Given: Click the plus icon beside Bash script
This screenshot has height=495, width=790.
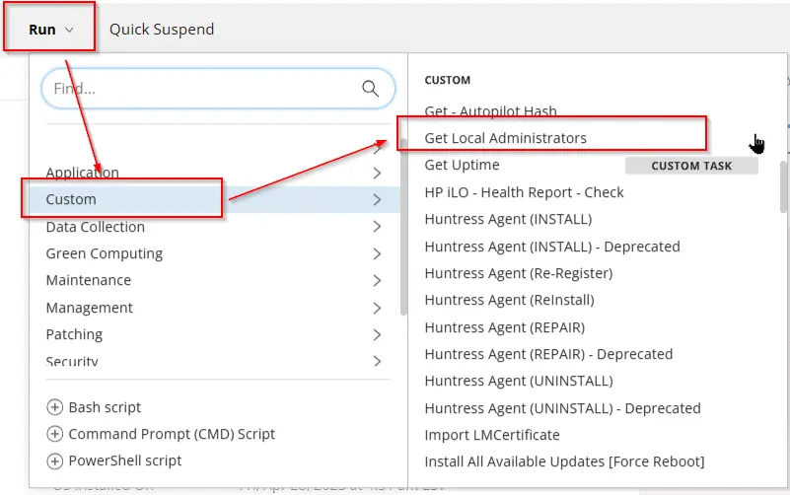Looking at the screenshot, I should coord(54,407).
